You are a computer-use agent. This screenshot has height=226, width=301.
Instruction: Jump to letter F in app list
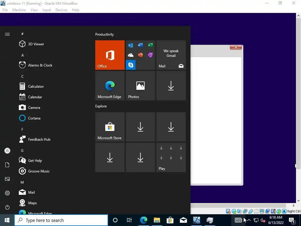pos(22,129)
